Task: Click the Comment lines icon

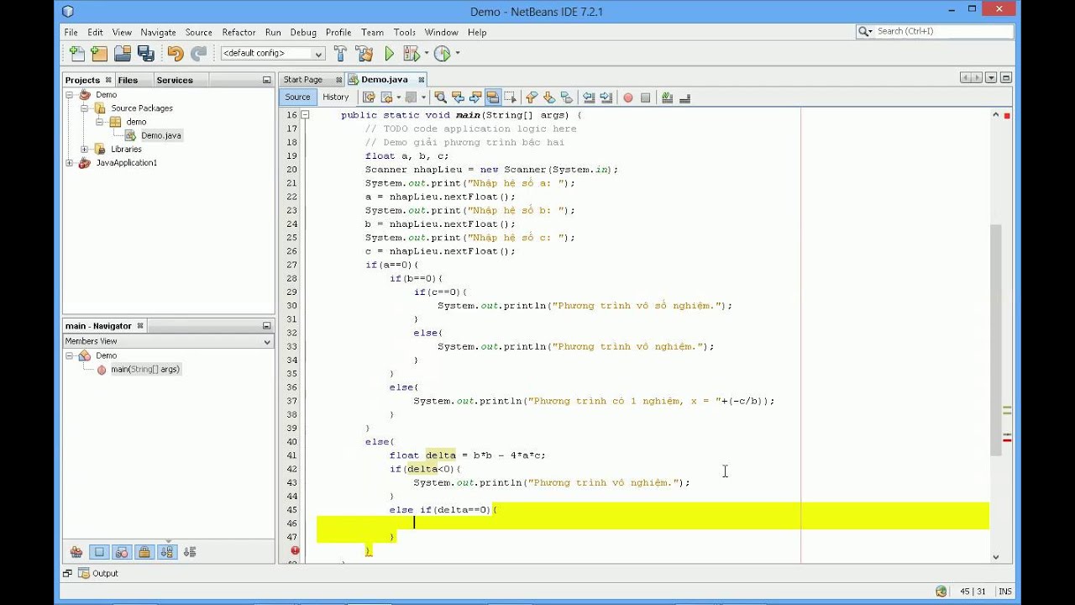Action: [x=667, y=97]
